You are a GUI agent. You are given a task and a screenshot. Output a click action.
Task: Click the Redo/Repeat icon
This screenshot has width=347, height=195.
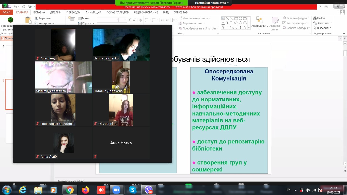[x=24, y=7]
